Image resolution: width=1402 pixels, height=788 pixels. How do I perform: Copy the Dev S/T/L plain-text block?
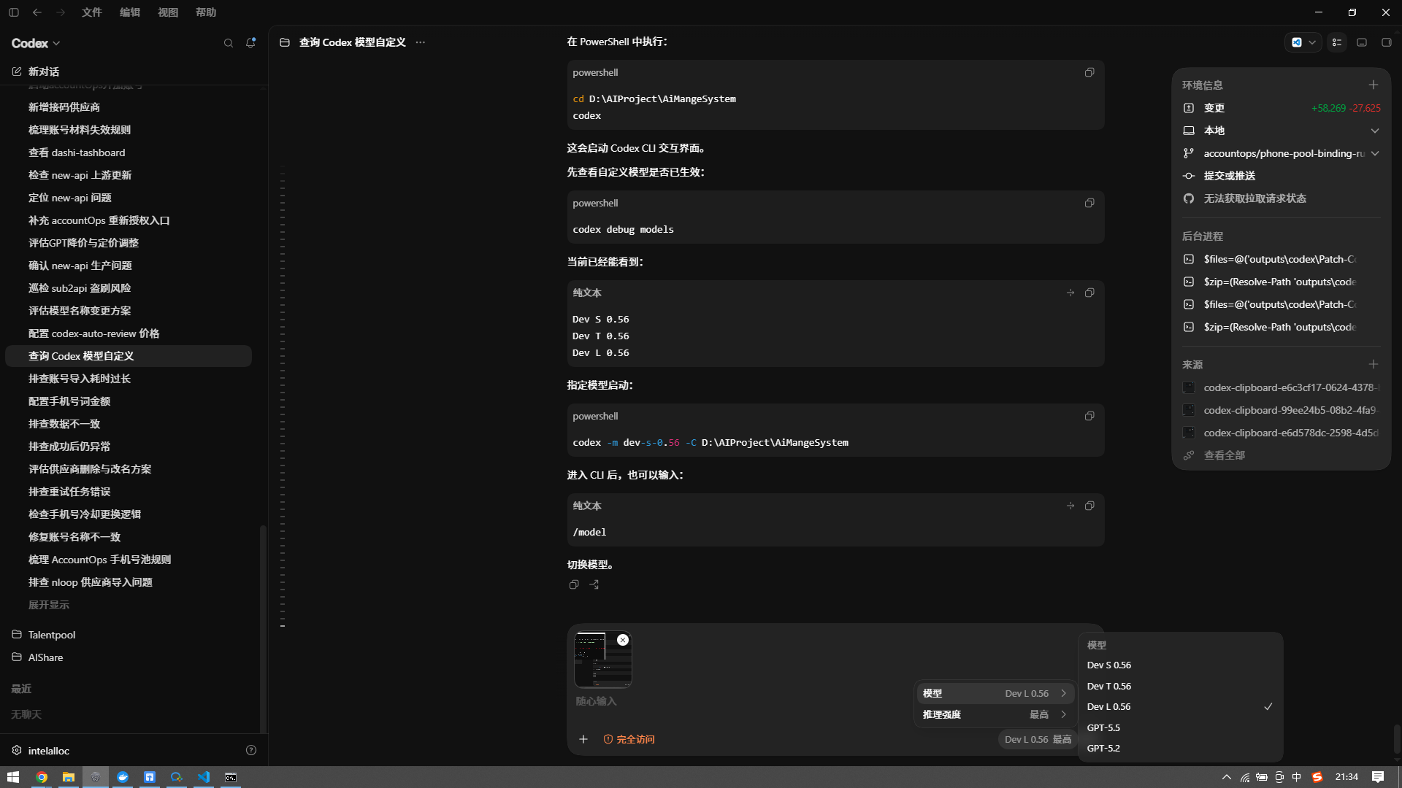point(1089,293)
